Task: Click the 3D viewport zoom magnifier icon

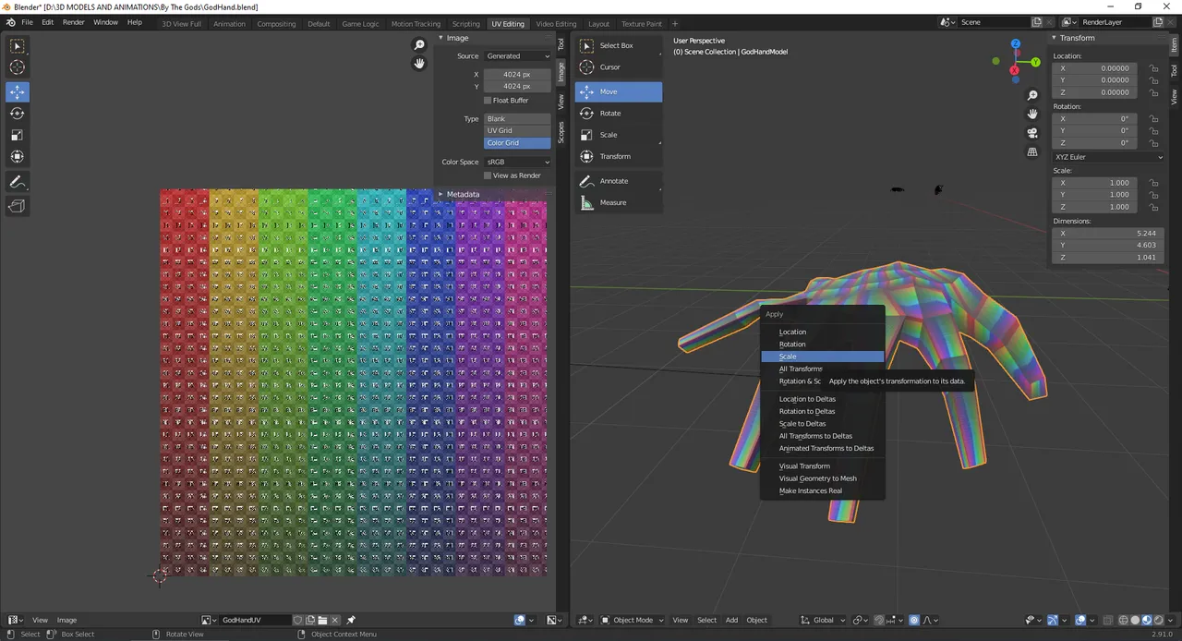Action: click(x=1032, y=95)
